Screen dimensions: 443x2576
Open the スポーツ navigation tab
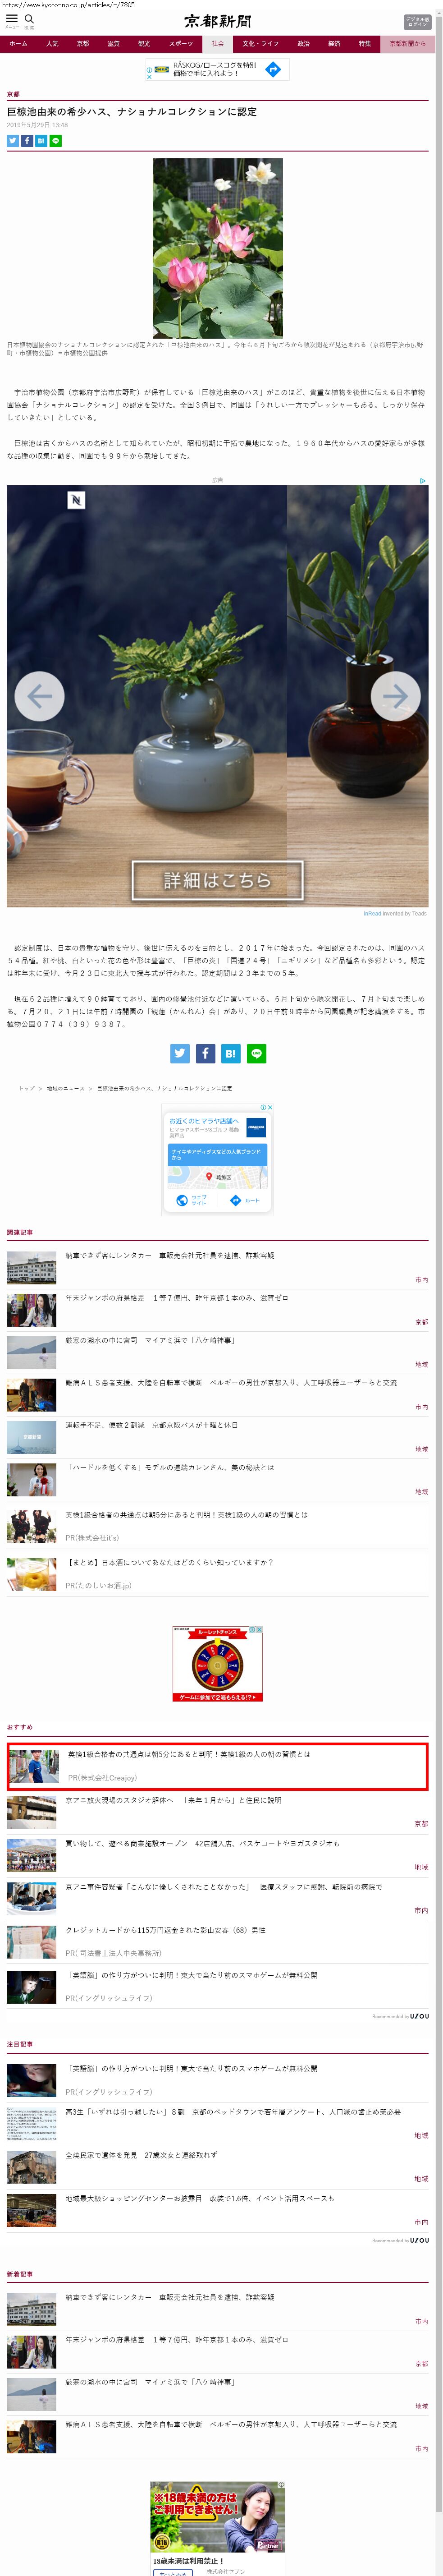tap(181, 44)
